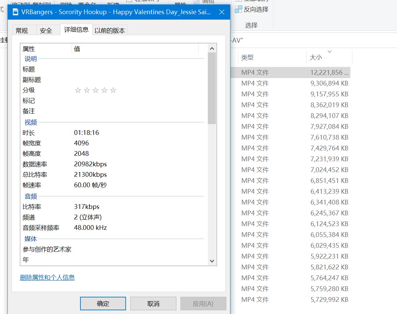
Task: Click the properties list scroll up arrow
Action: click(212, 48)
